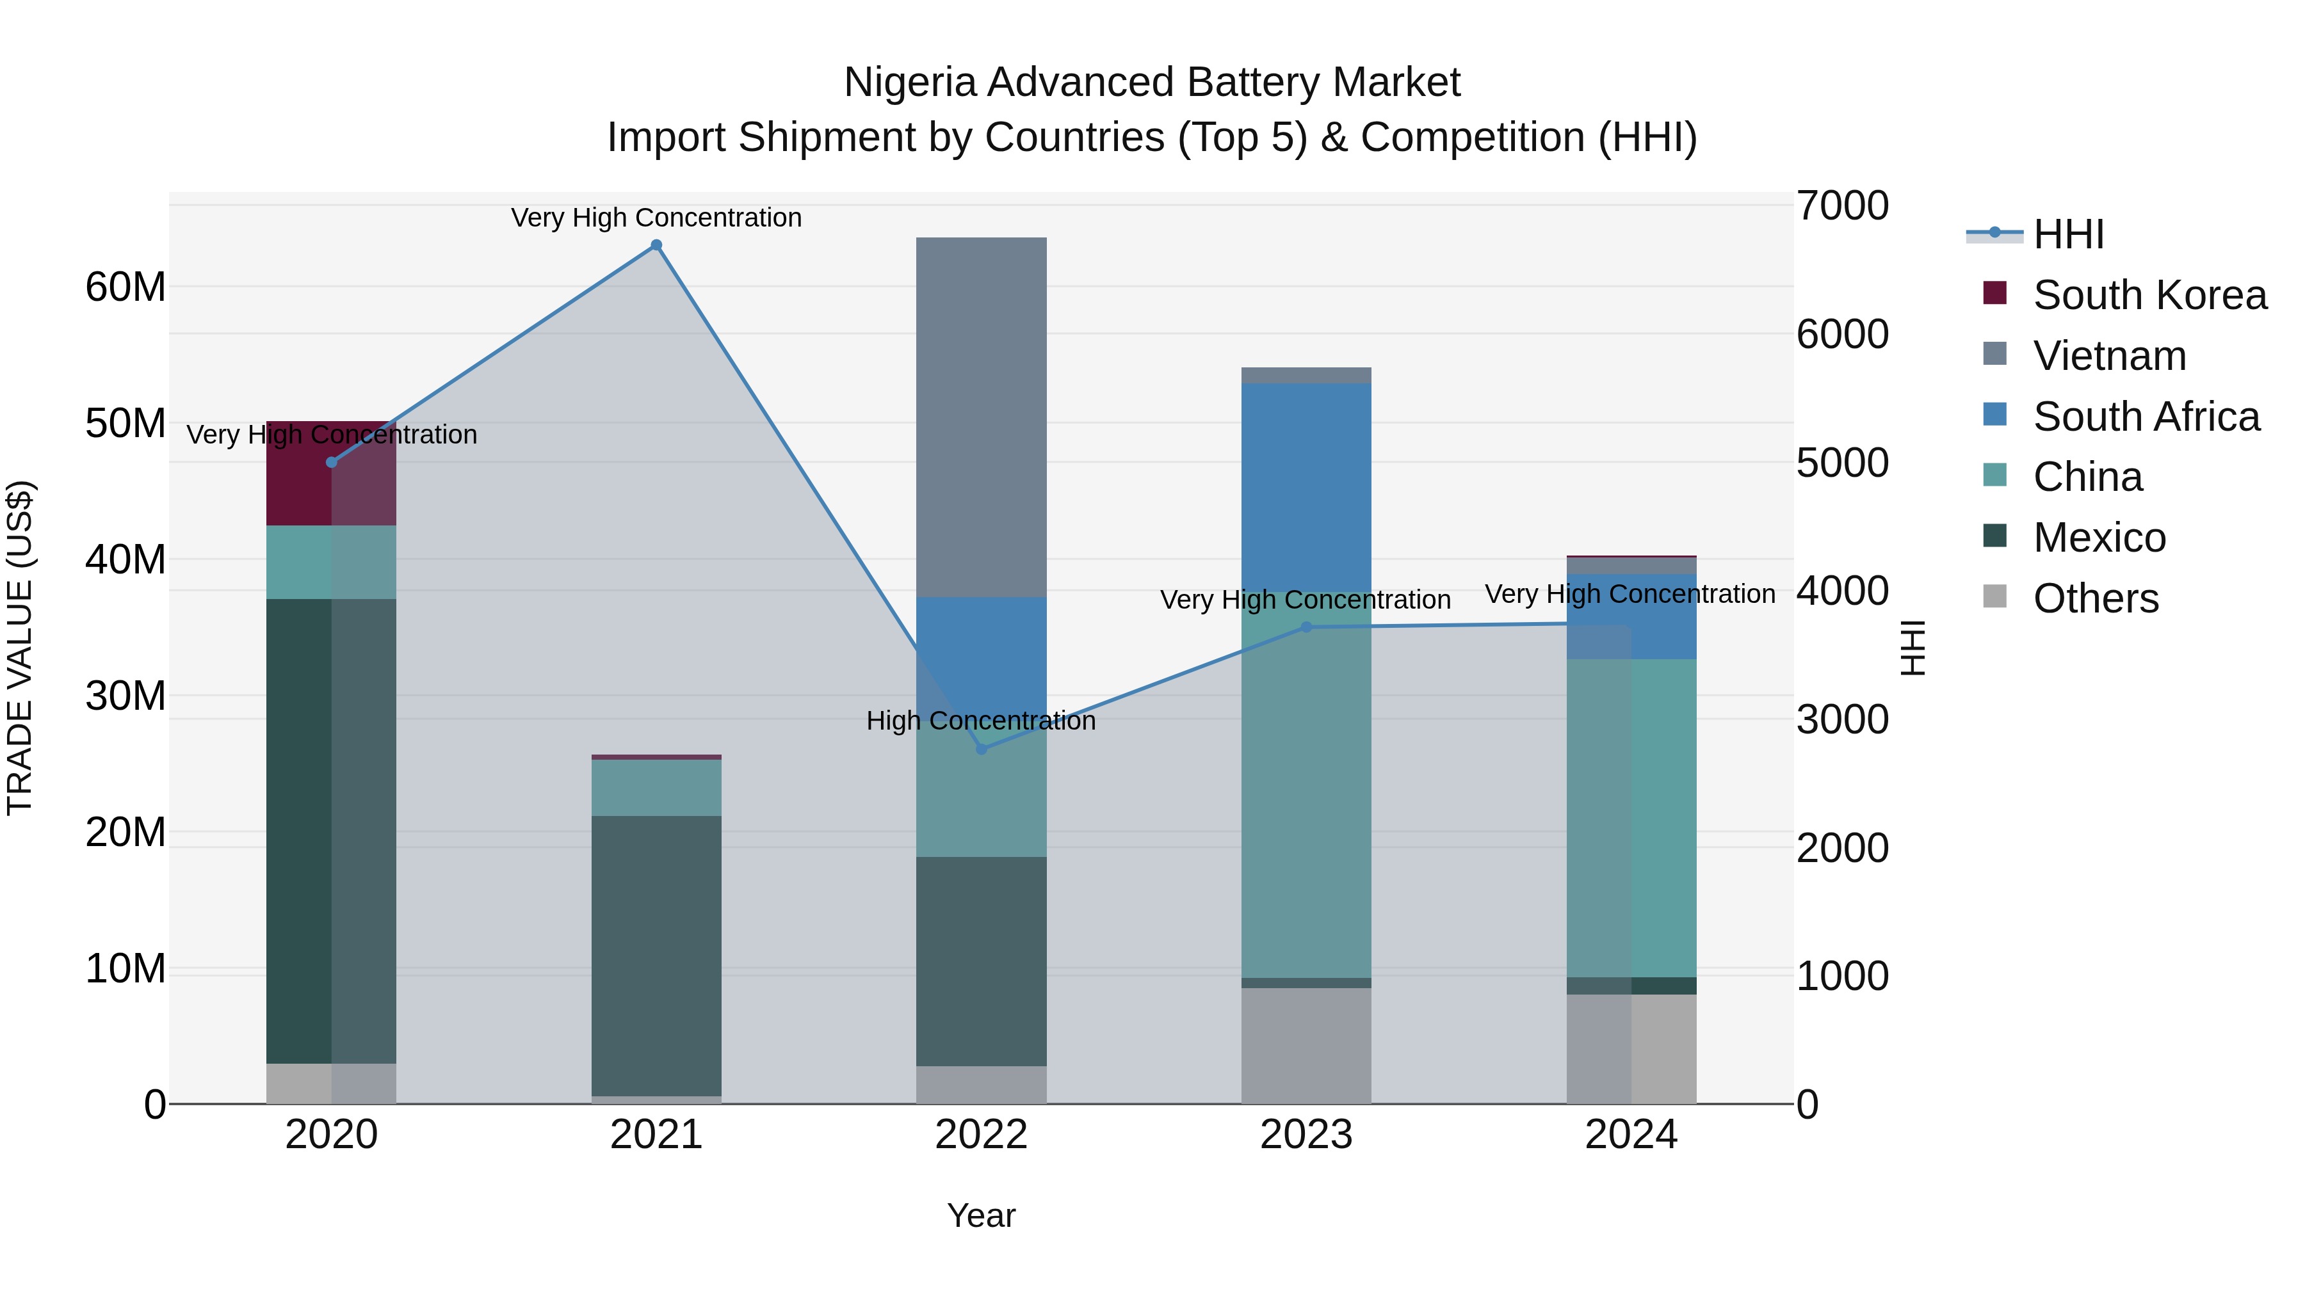Screen dimensions: 2305x1296
Task: Click the 'Import Shipment by Countries' subtitle line
Action: [1152, 138]
